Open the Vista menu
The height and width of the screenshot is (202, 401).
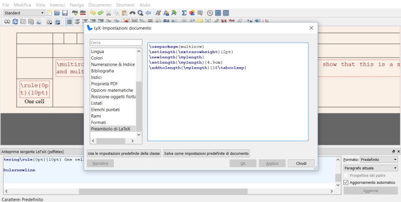click(41, 5)
